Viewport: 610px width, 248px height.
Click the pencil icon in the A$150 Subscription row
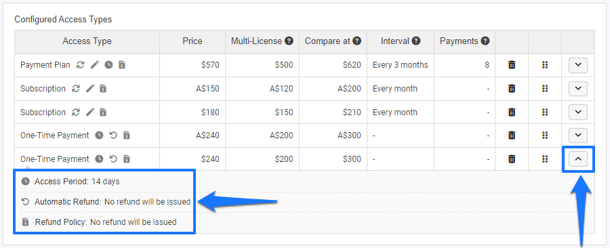(x=90, y=89)
